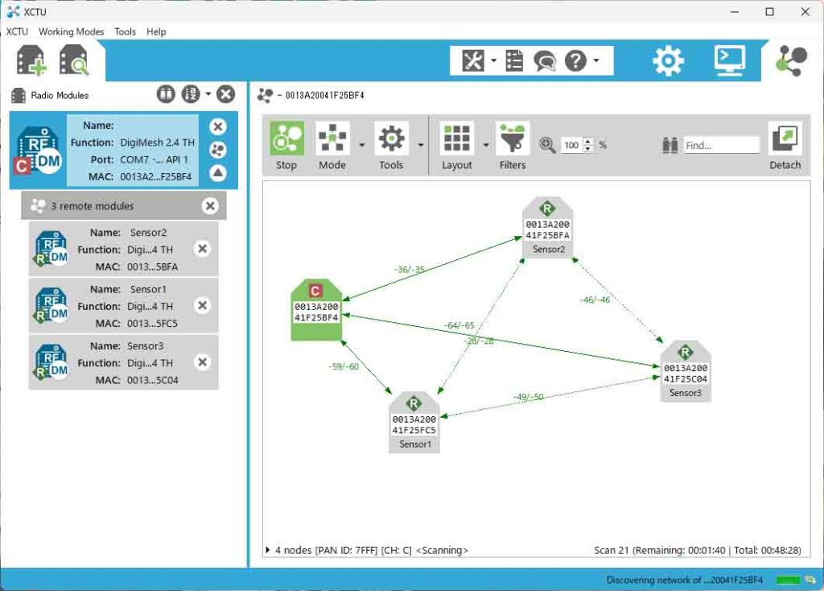Switch to Consoles working mode
This screenshot has width=824, height=591.
point(729,61)
